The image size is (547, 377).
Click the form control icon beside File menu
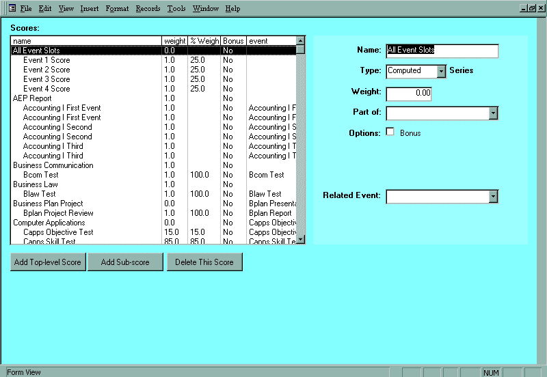(x=12, y=8)
